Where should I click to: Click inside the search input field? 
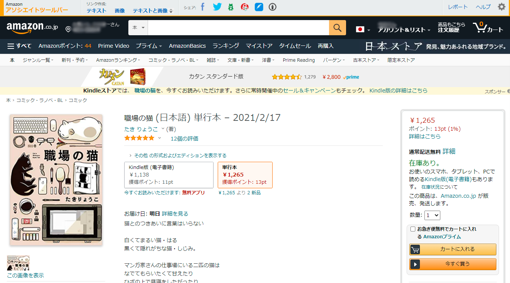239,28
